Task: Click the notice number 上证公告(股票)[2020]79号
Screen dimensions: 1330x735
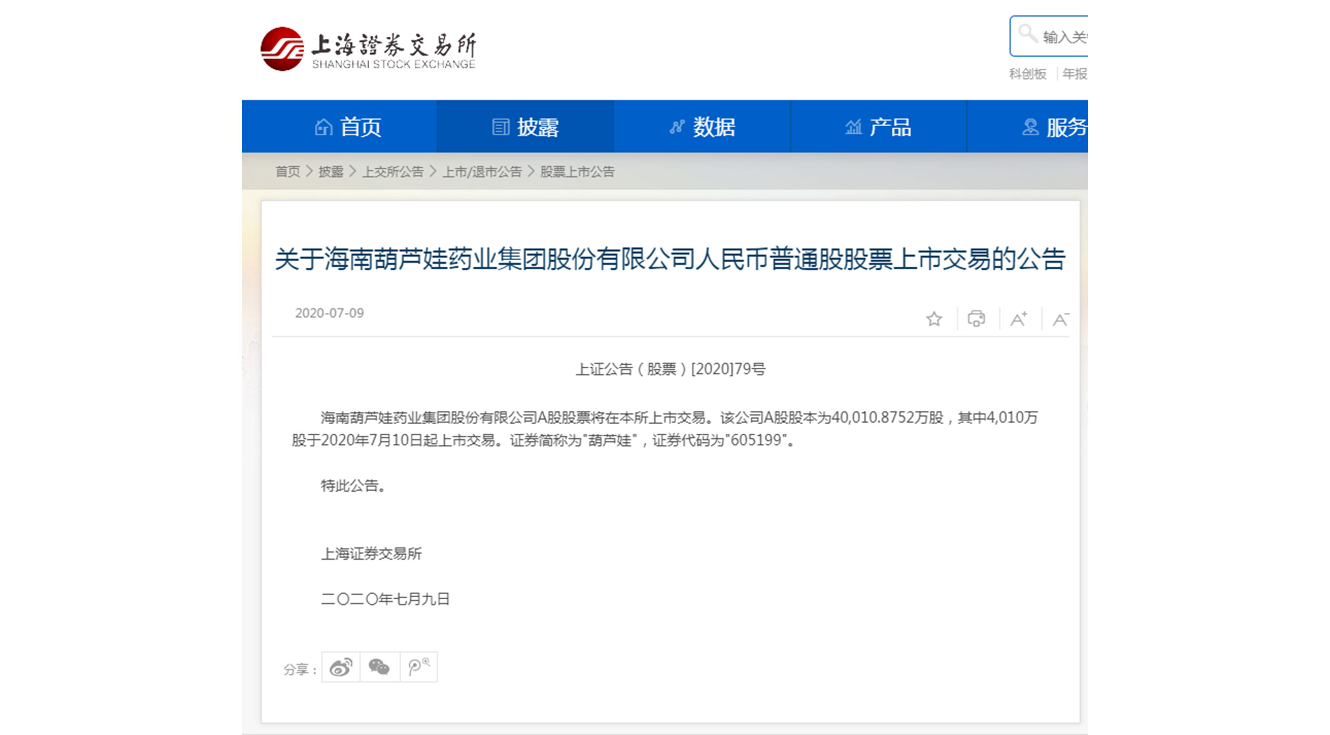Action: tap(670, 369)
